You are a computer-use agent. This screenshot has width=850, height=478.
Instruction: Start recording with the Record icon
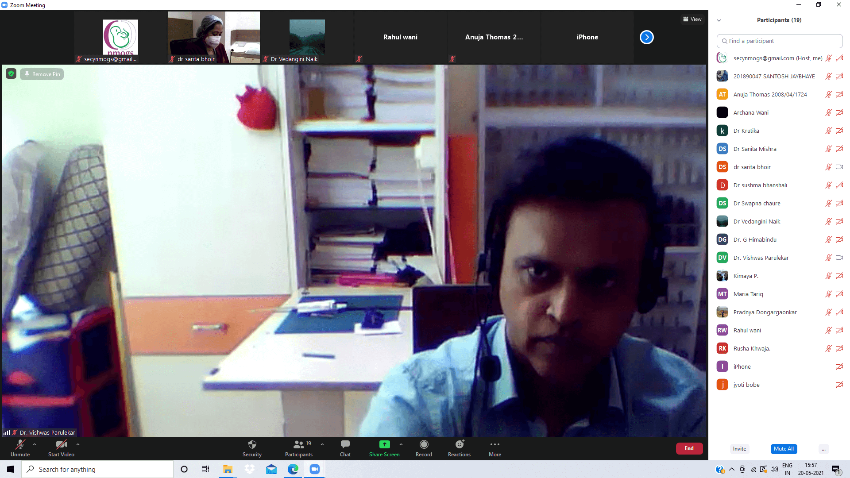pos(424,444)
